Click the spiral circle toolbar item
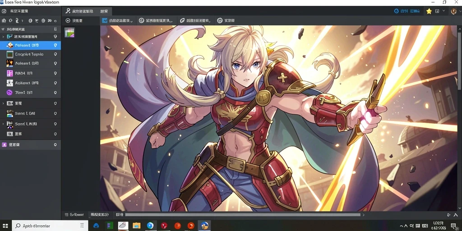The height and width of the screenshot is (231, 462). pos(220,21)
